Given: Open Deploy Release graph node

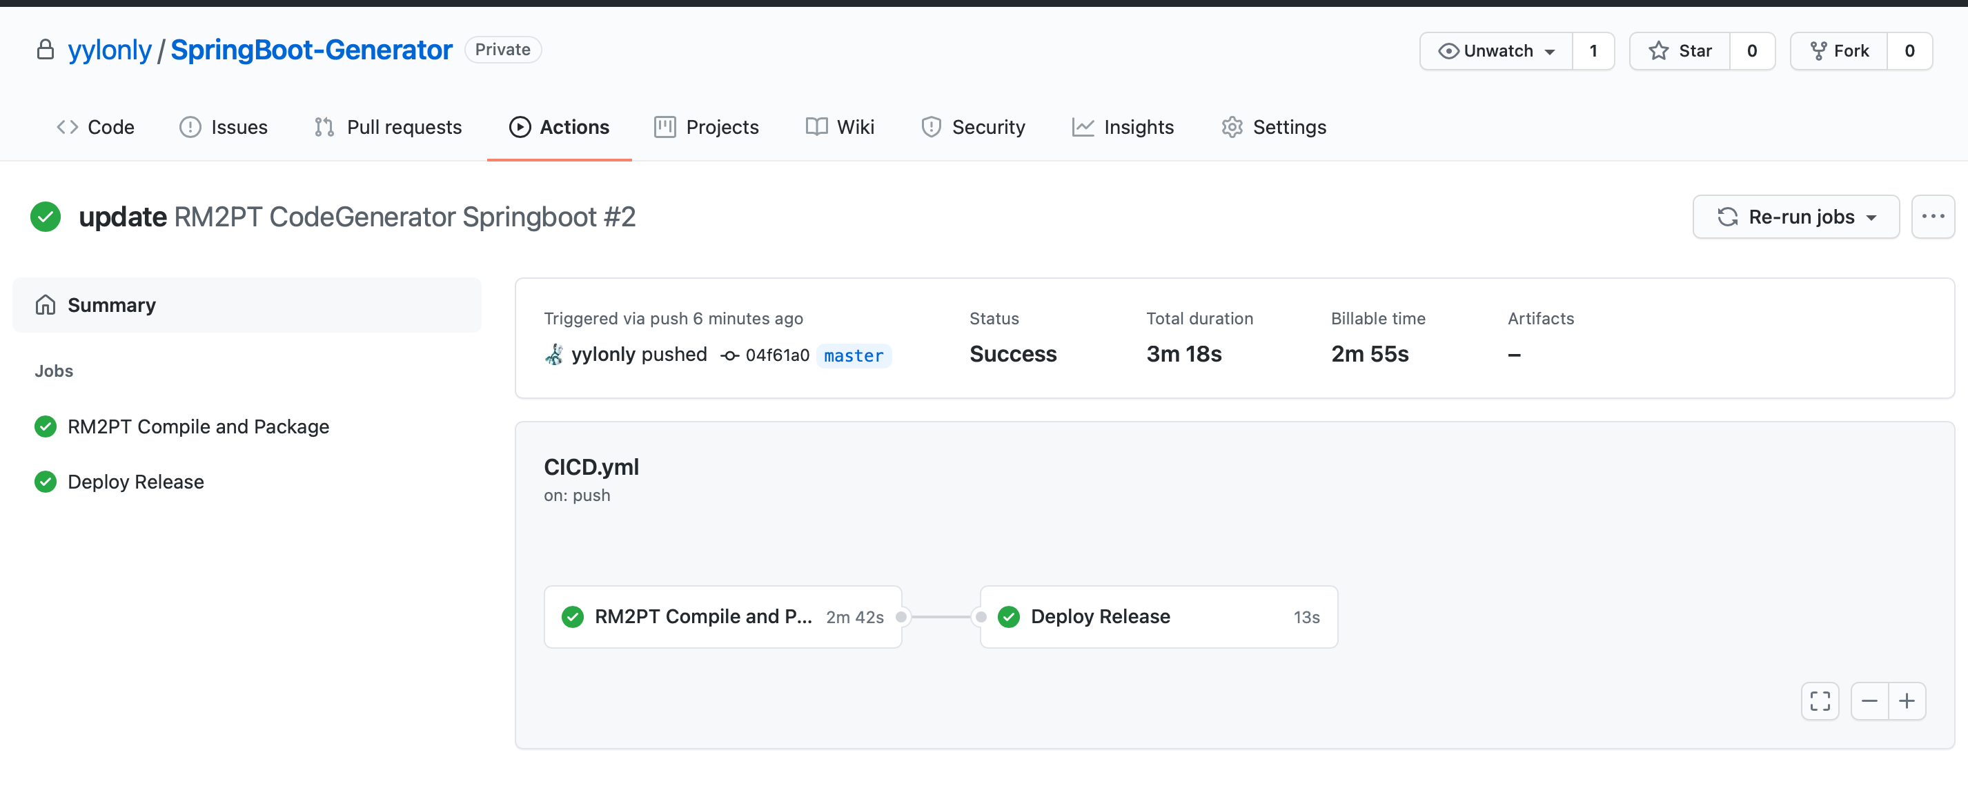Looking at the screenshot, I should click(x=1159, y=617).
